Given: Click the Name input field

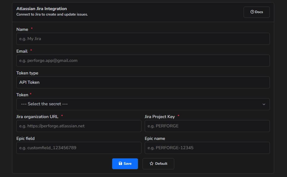Looking at the screenshot, I should pos(143,39).
